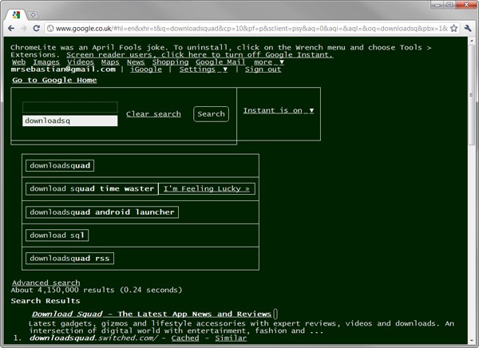Expand the more dropdown
The height and width of the screenshot is (348, 479).
(x=269, y=62)
